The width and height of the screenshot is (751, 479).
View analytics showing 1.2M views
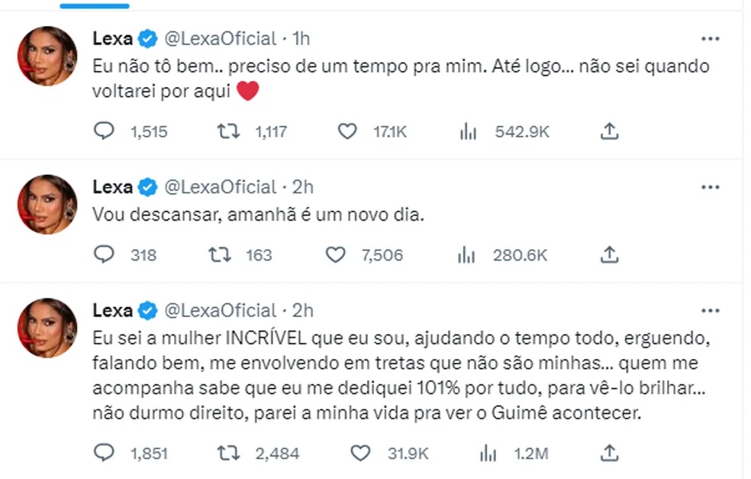(487, 453)
